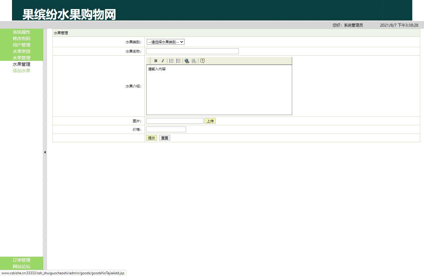
Task: Click the 水果类别: form label
Action: (x=133, y=42)
